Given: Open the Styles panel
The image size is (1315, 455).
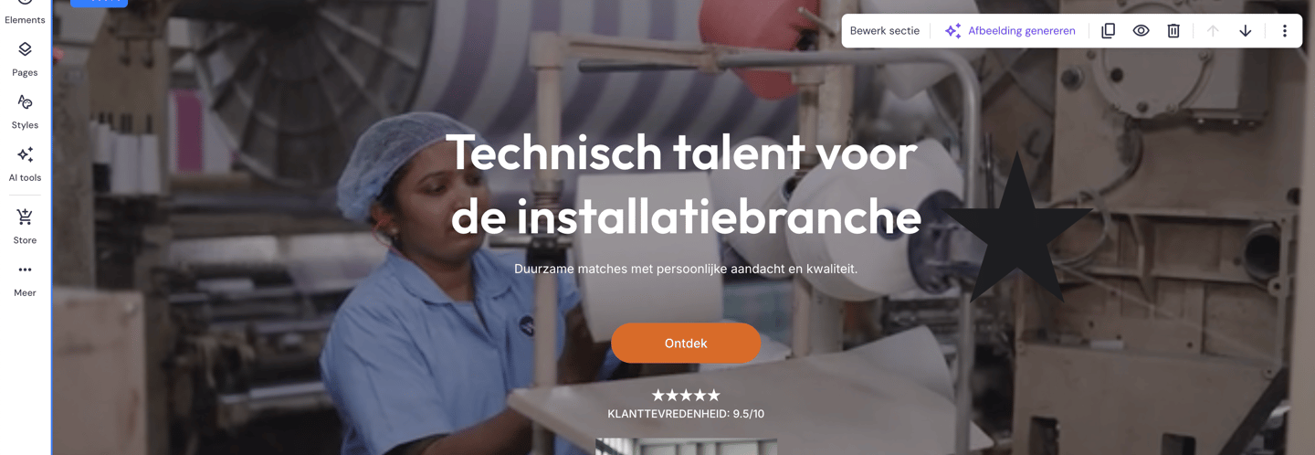Looking at the screenshot, I should click(25, 111).
